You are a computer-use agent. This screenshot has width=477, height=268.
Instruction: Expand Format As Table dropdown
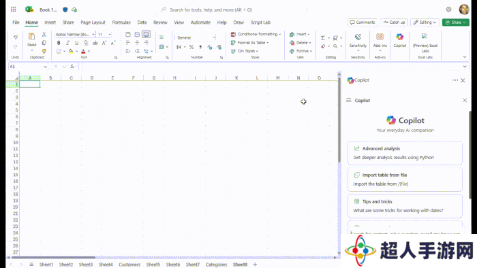click(x=267, y=43)
